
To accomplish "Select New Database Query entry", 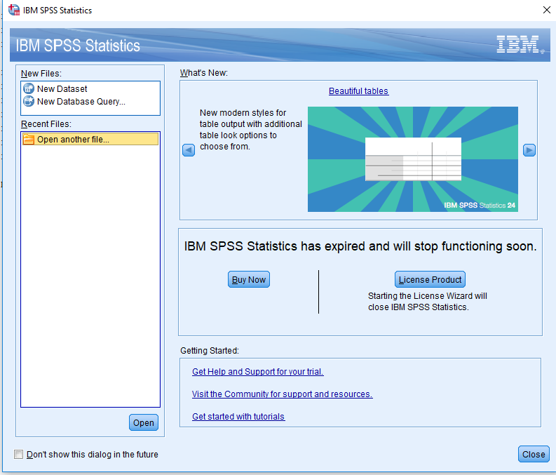I will point(90,102).
